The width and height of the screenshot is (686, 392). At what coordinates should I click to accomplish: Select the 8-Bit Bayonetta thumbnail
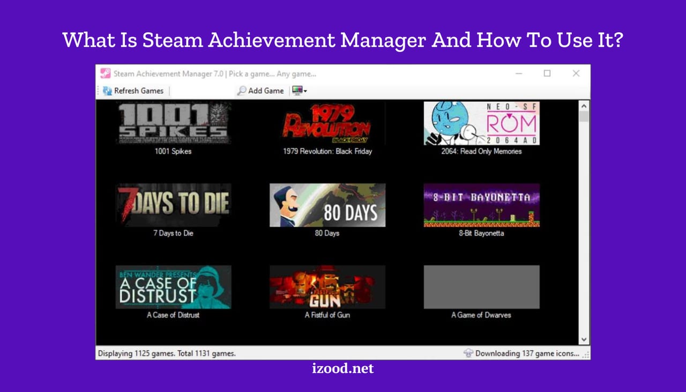tap(481, 205)
